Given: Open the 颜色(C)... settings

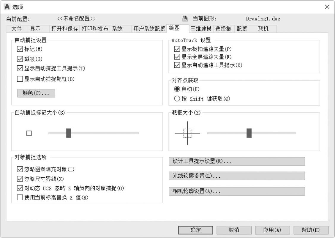Looking at the screenshot, I should click(36, 93).
